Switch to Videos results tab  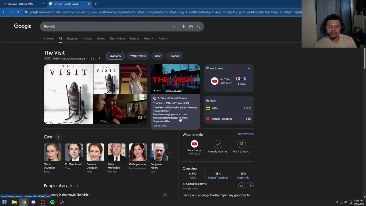pos(101,39)
